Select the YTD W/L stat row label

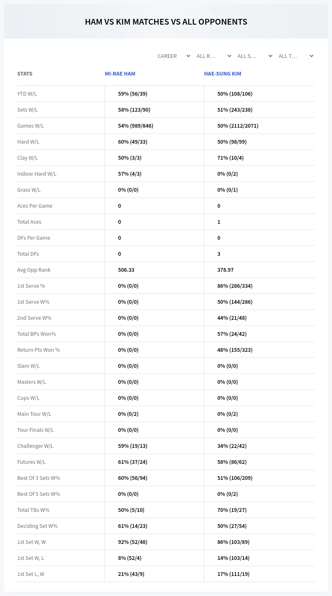point(27,94)
